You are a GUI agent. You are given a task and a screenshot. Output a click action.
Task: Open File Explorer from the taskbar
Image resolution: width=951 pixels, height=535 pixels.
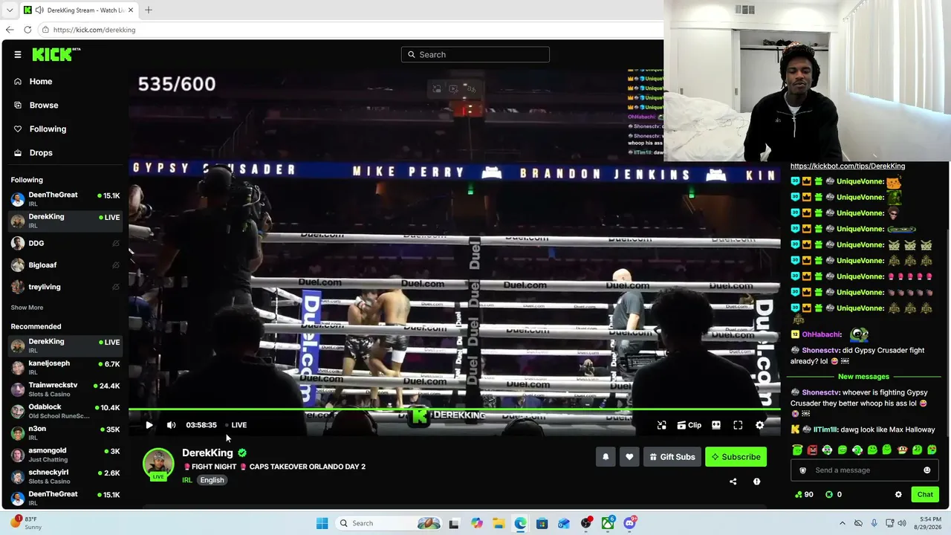point(499,523)
